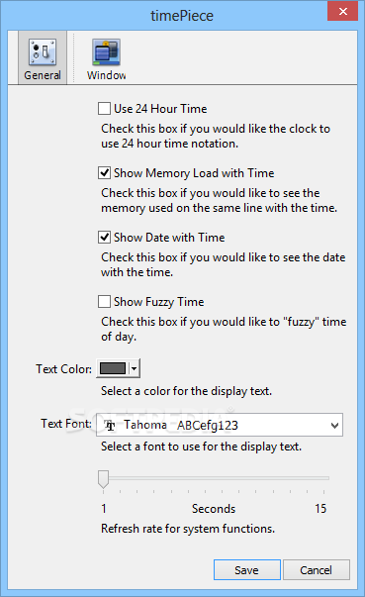Image resolution: width=365 pixels, height=597 pixels.
Task: Switch to the General tab label
Action: [x=43, y=75]
